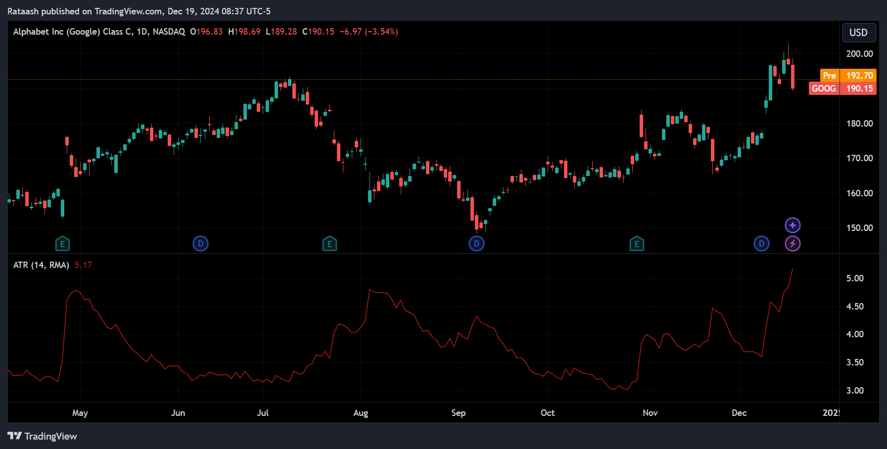Image resolution: width=887 pixels, height=449 pixels.
Task: Click the low price L189.28 value
Action: [x=281, y=32]
